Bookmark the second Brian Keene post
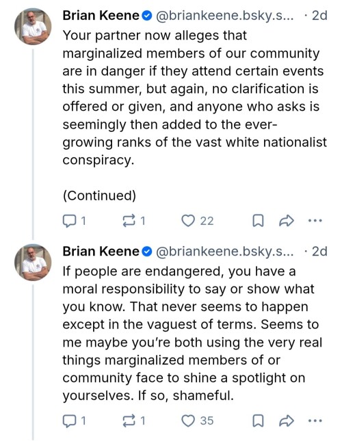 [x=258, y=420]
